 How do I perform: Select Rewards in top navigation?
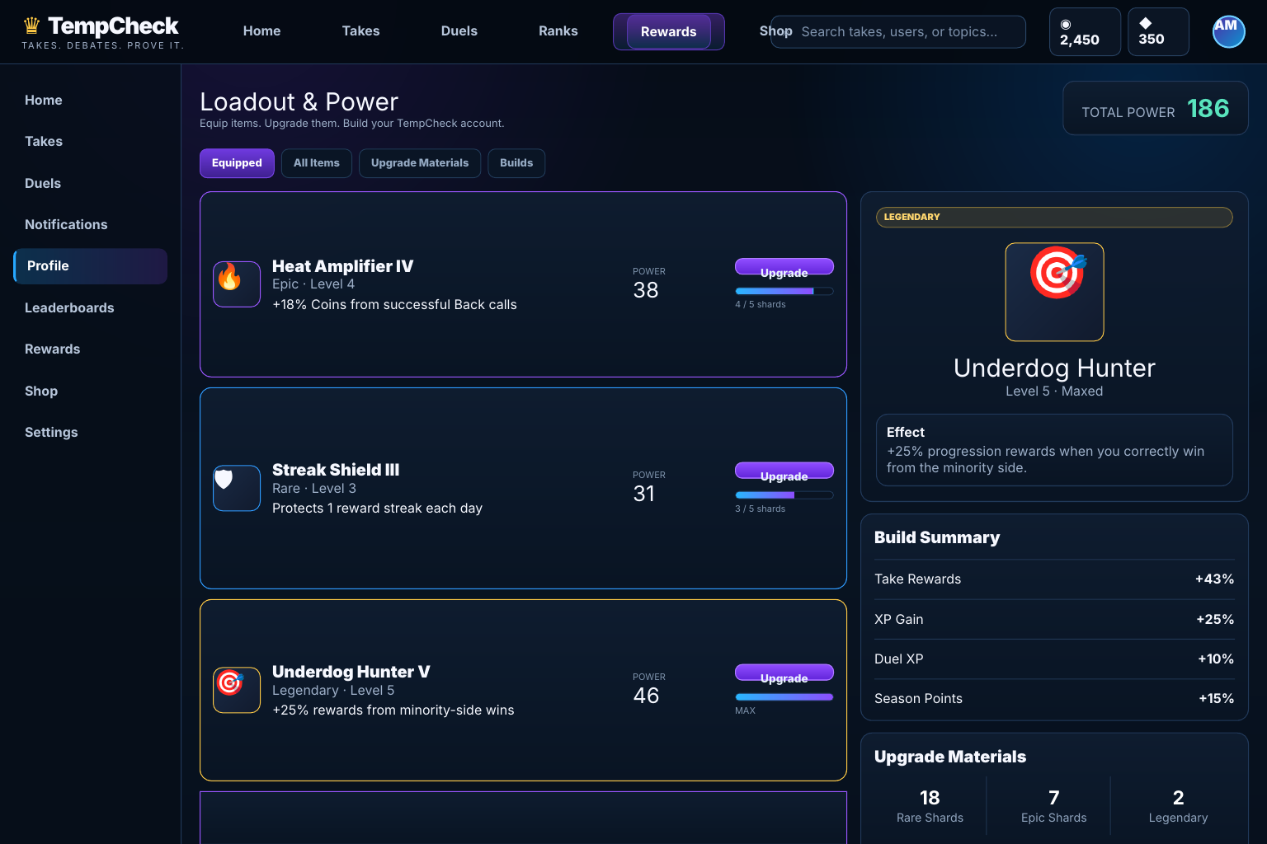pos(669,31)
